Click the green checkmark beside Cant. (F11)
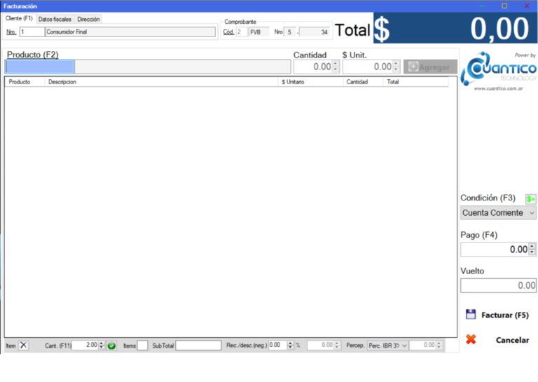 click(x=111, y=346)
